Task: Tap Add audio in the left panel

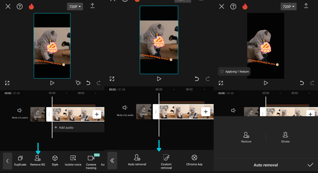Action: (64, 127)
